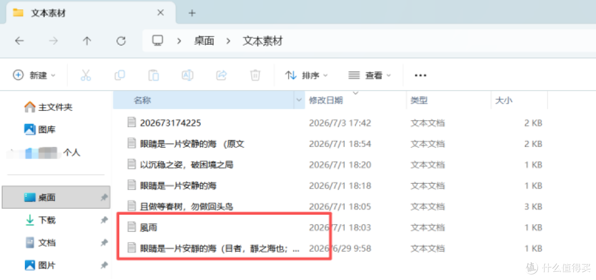Select the 1 KB 眼睛是一片安静的海 file modified 18:18
Screen dimensions: 596x280
178,186
